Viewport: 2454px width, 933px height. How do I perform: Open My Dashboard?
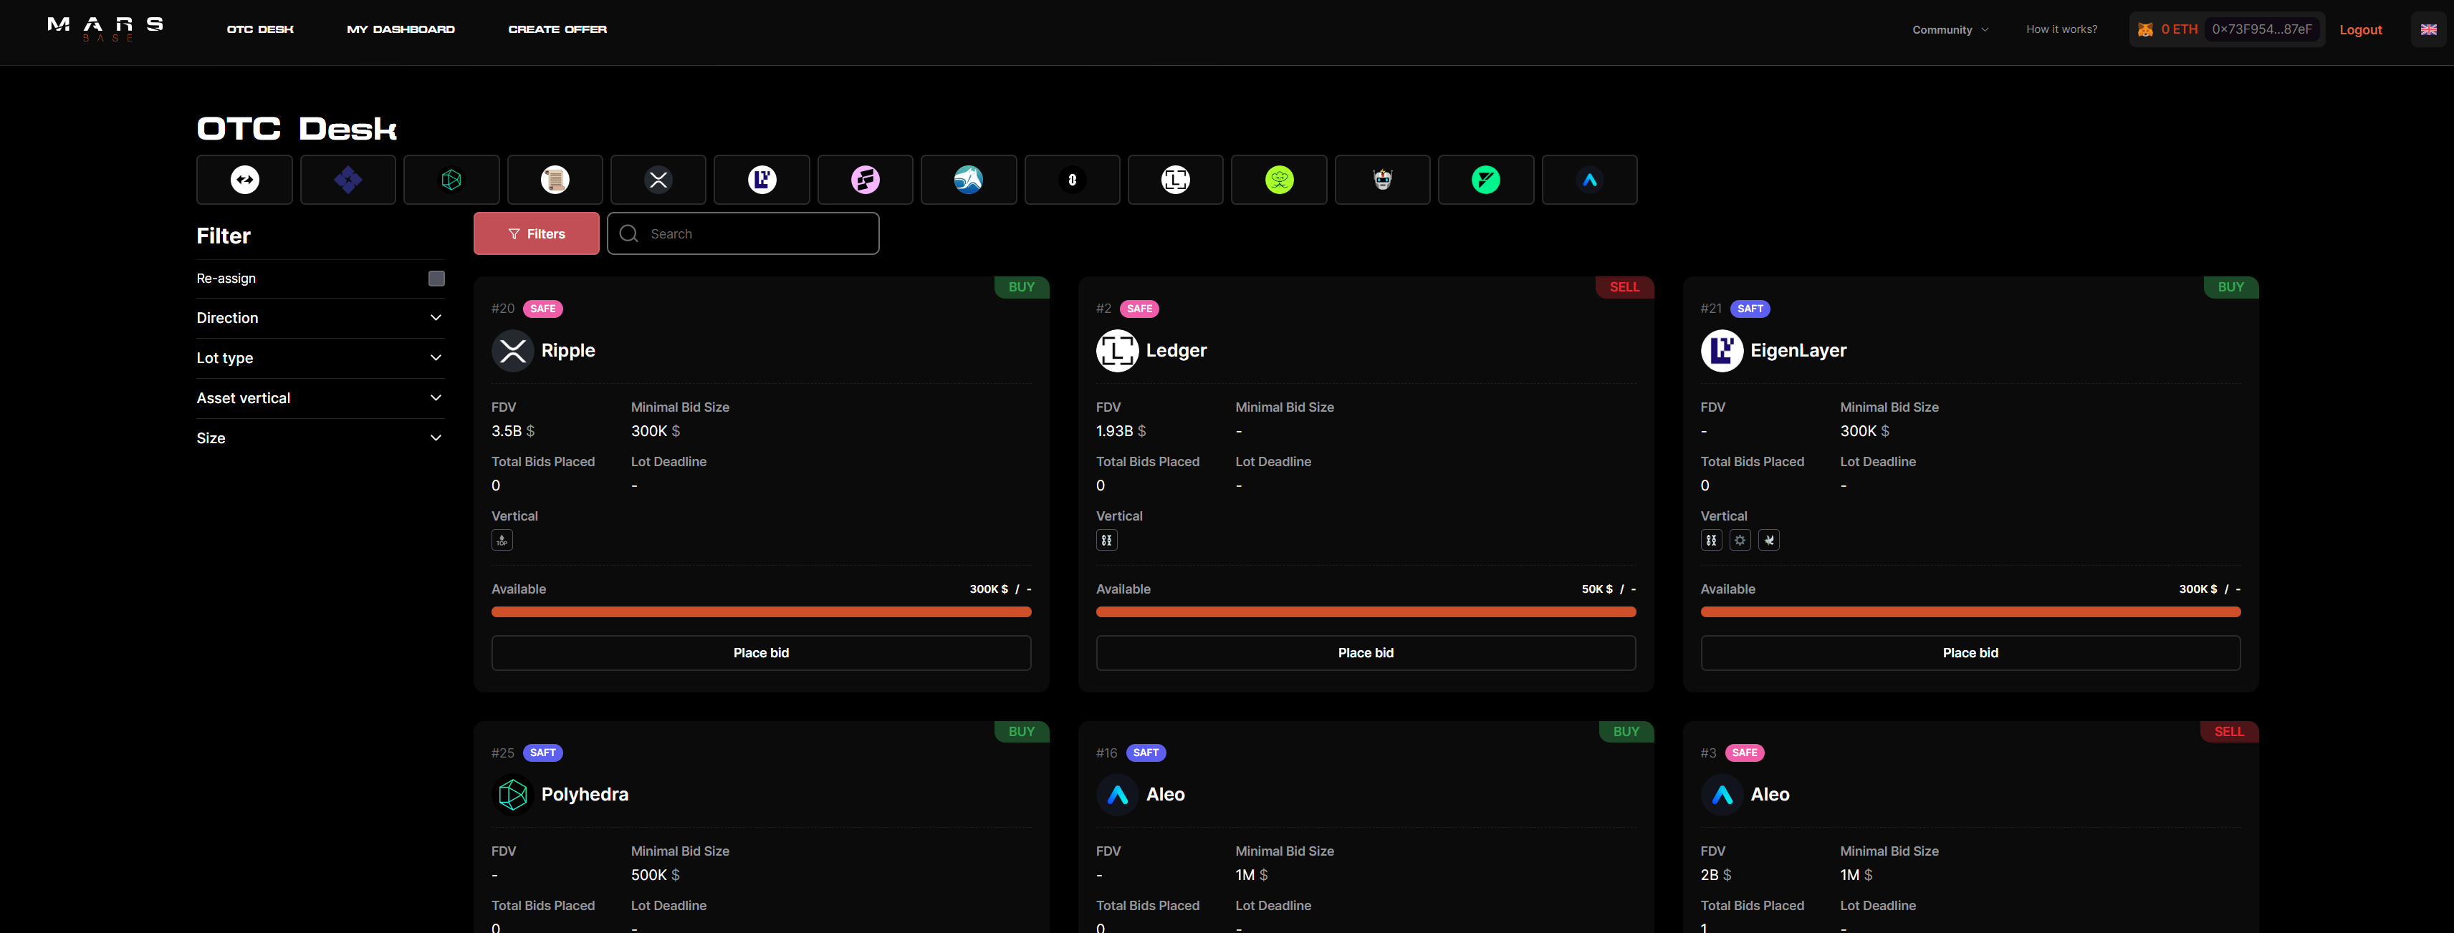401,29
